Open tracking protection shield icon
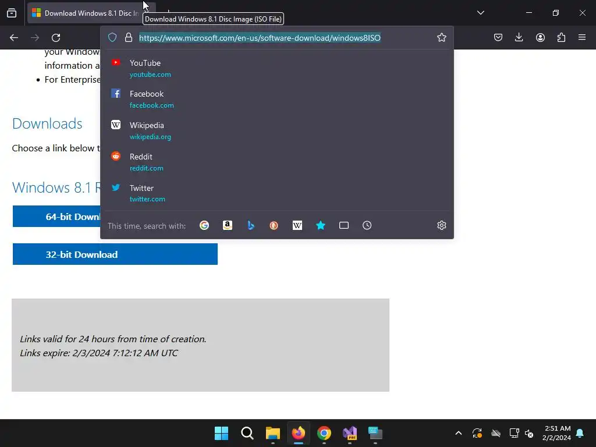 (x=112, y=37)
